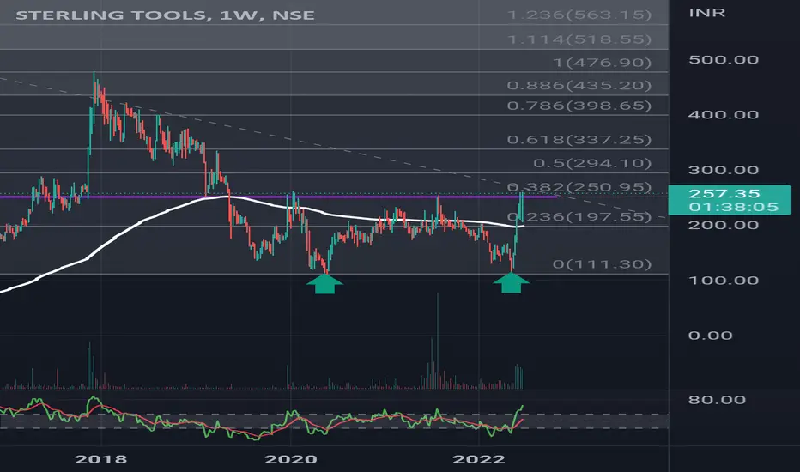
Task: Click the Fibonacci level 0.236(197.55) label
Action: tap(579, 217)
